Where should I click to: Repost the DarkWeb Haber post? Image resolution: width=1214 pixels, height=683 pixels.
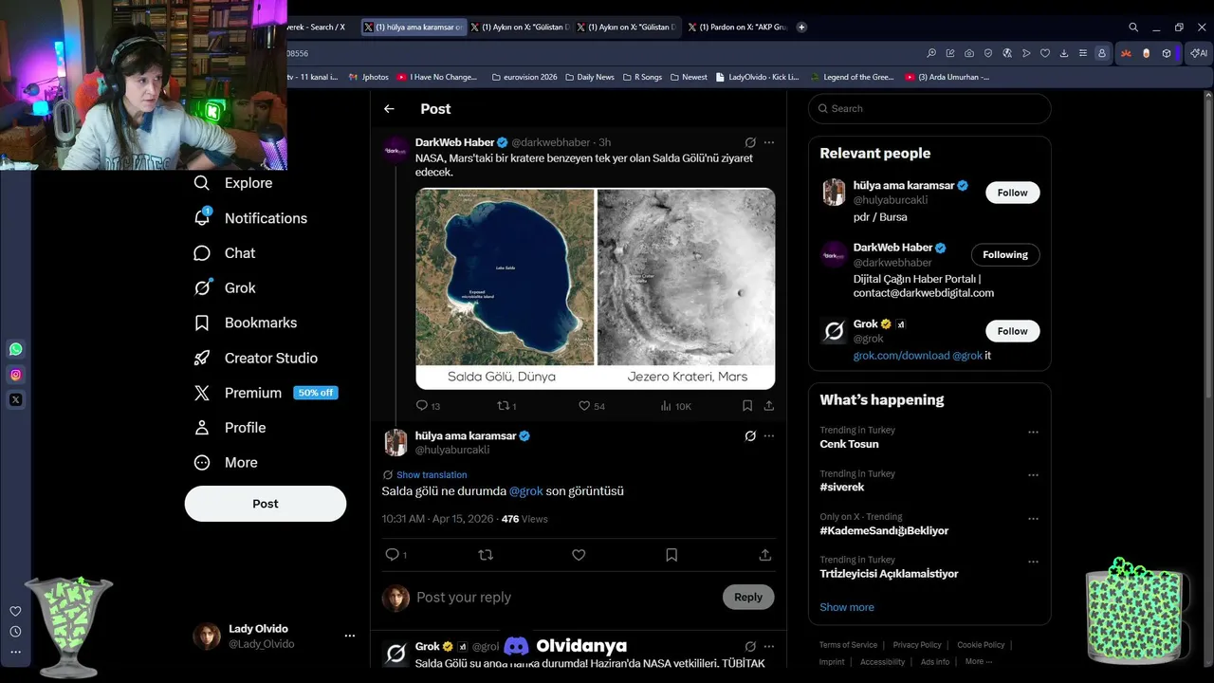click(x=507, y=406)
